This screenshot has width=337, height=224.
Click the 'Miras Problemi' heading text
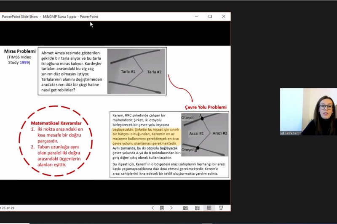[19, 51]
